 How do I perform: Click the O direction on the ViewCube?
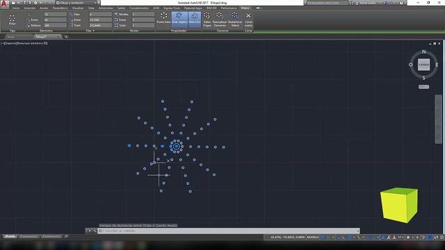tap(411, 65)
